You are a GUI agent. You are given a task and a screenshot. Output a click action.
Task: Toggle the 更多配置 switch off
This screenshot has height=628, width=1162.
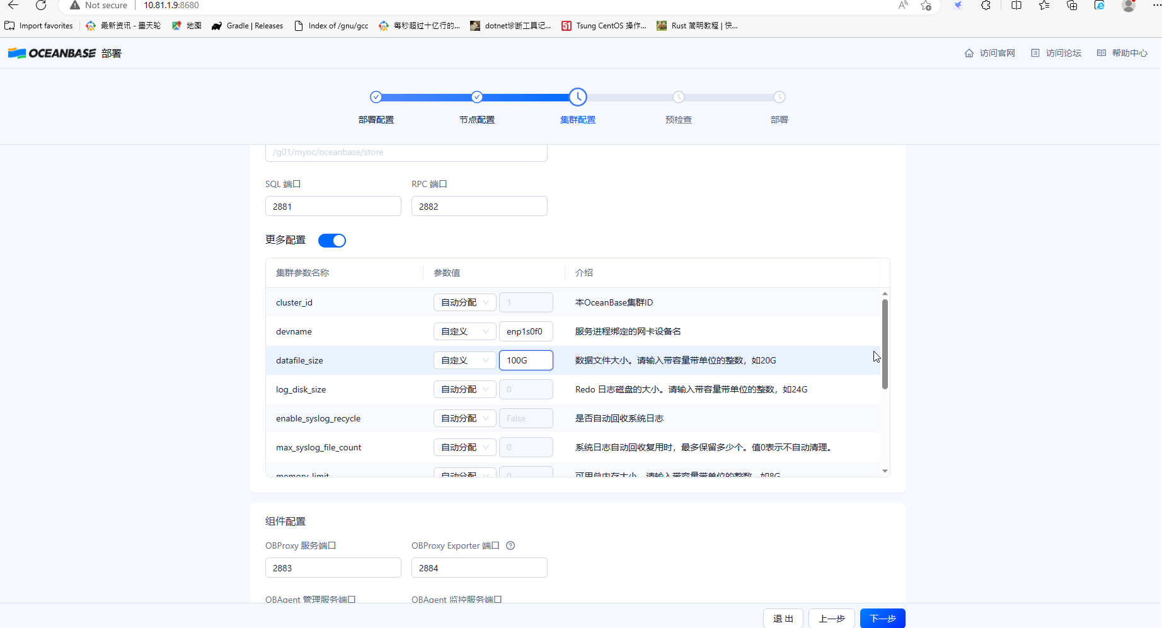[x=332, y=241]
